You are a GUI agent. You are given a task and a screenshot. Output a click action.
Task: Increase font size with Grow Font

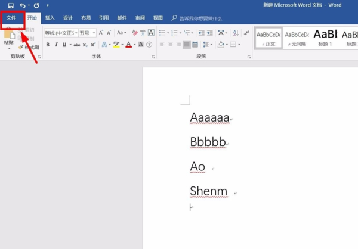[101, 33]
